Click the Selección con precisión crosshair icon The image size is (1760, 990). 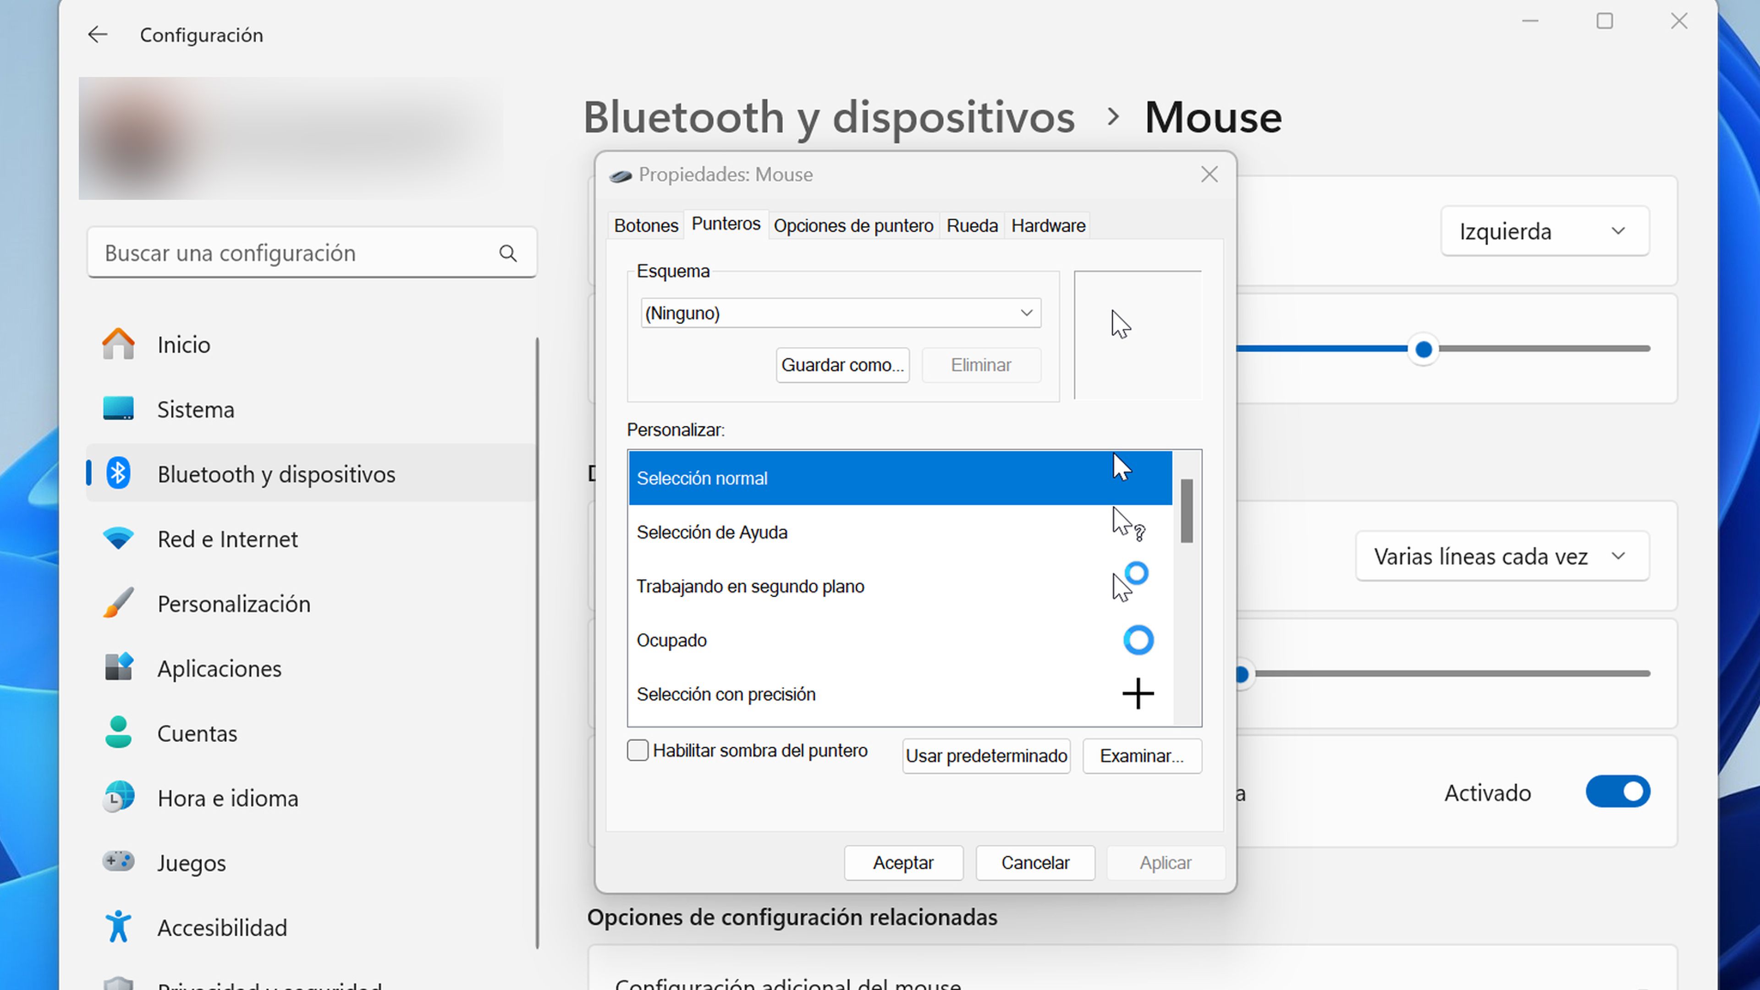tap(1138, 694)
